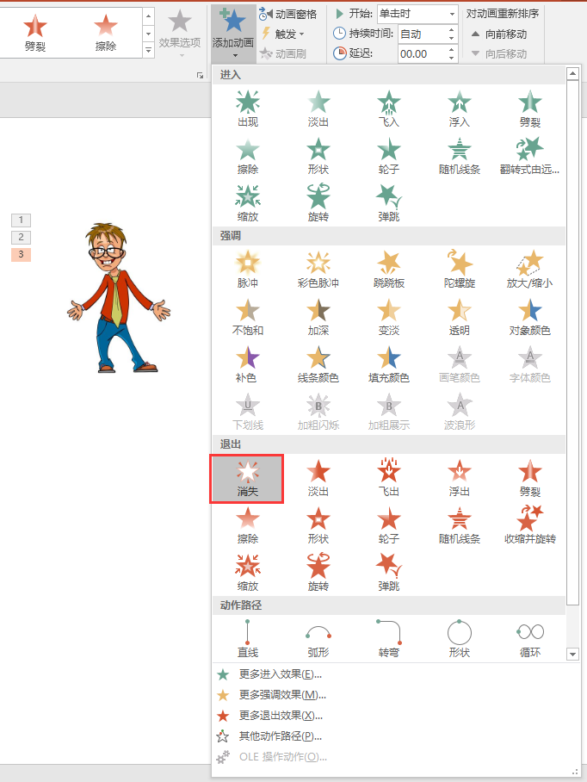Apply the 脉冲 emphasis animation

click(x=247, y=269)
